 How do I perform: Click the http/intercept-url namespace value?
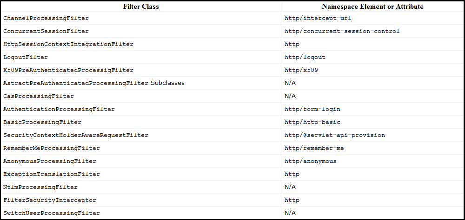pyautogui.click(x=318, y=18)
